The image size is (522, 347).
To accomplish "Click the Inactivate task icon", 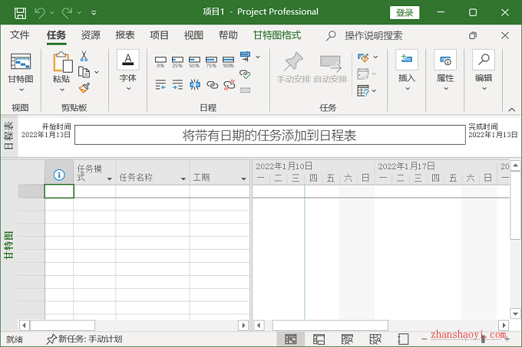I will [x=245, y=90].
